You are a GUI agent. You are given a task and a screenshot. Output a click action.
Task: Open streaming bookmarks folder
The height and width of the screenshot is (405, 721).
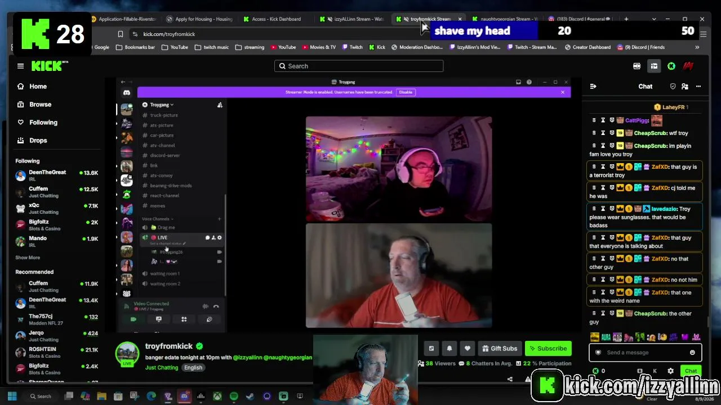pos(250,47)
